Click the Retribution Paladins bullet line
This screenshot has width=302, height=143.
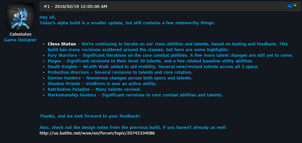coord(94,89)
